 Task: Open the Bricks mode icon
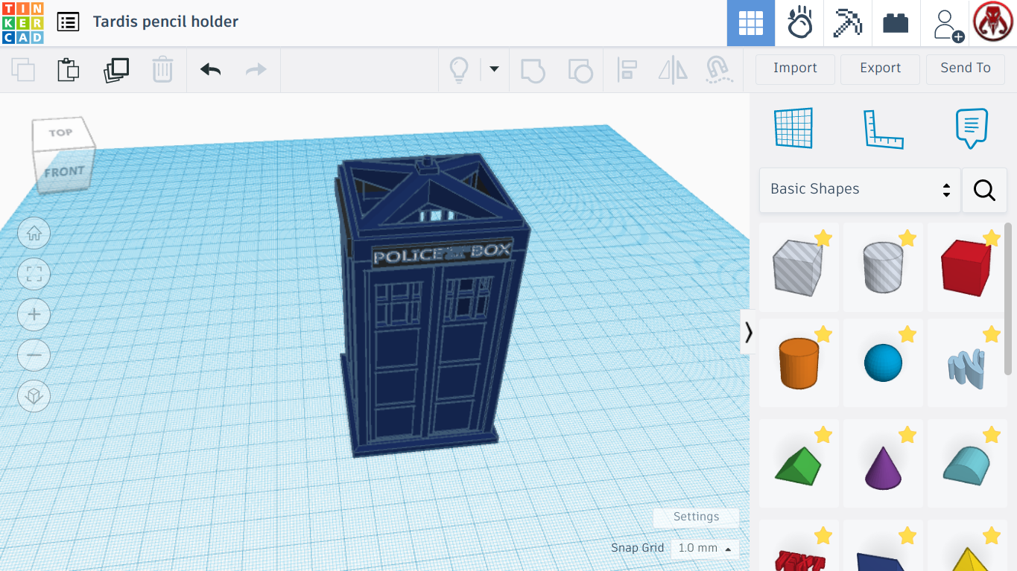click(x=896, y=23)
